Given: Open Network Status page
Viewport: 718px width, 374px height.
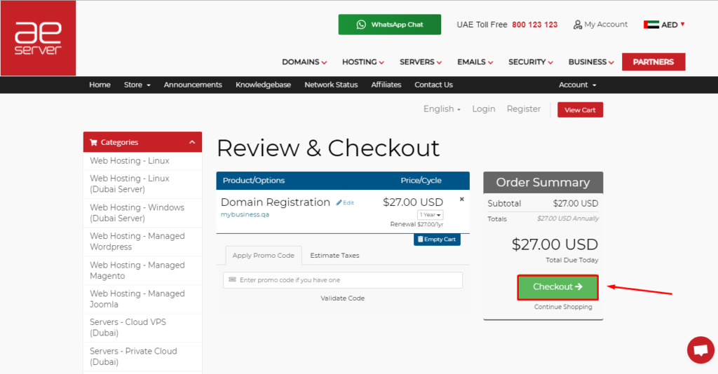Looking at the screenshot, I should [x=331, y=85].
